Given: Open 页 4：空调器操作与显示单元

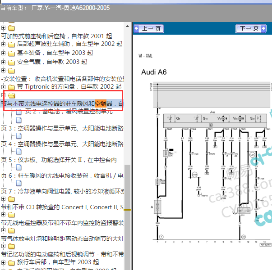Looking at the screenshot, I should (x=62, y=144).
